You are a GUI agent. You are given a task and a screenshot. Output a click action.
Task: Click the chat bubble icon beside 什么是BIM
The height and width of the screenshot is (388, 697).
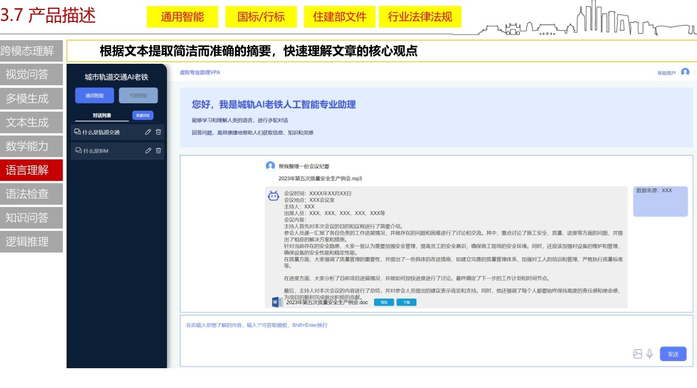[79, 151]
